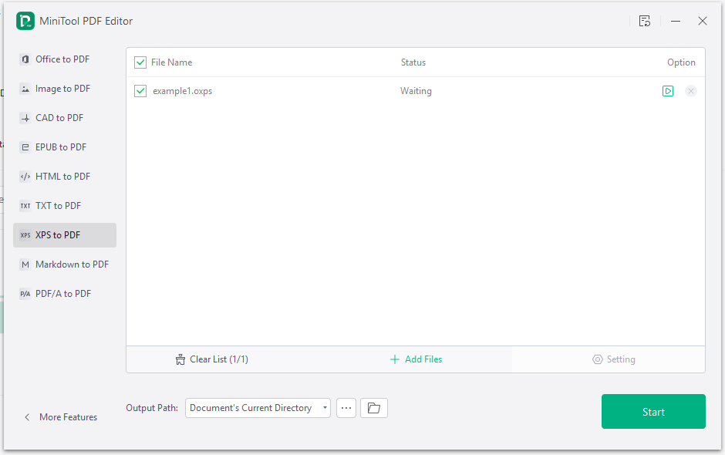Image resolution: width=725 pixels, height=455 pixels.
Task: Click the green Start button
Action: click(x=653, y=412)
